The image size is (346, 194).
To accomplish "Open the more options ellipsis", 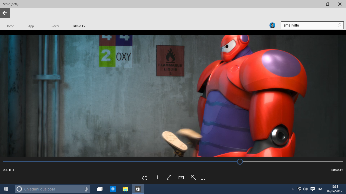I will (x=203, y=180).
